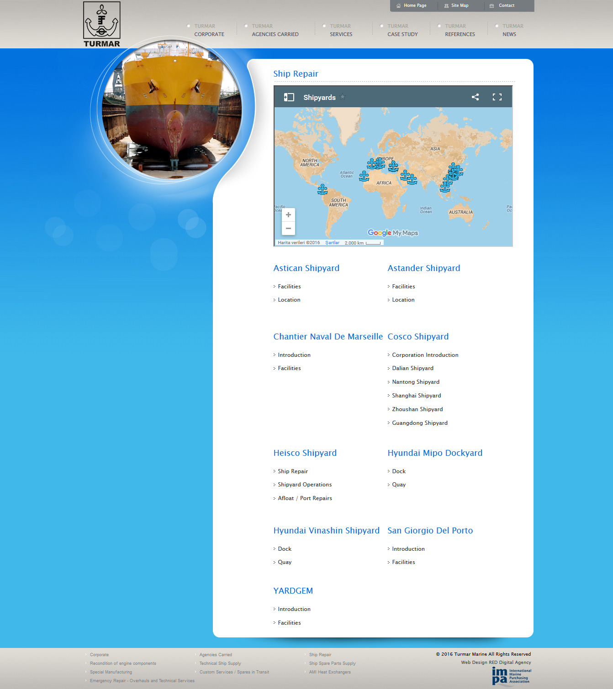This screenshot has width=613, height=689.
Task: Open Shanghai Shipyard link
Action: pyautogui.click(x=417, y=396)
